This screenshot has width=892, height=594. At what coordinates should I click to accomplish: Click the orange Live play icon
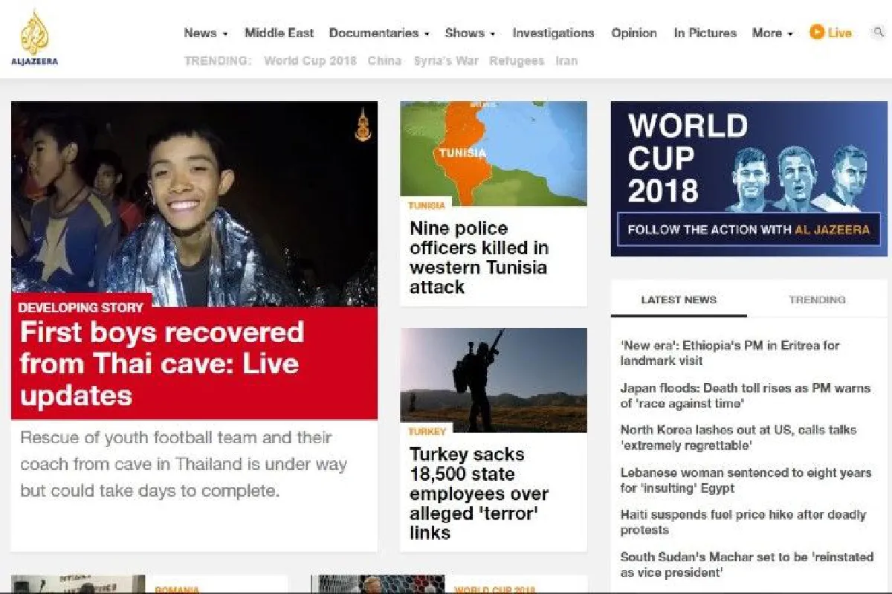click(817, 33)
